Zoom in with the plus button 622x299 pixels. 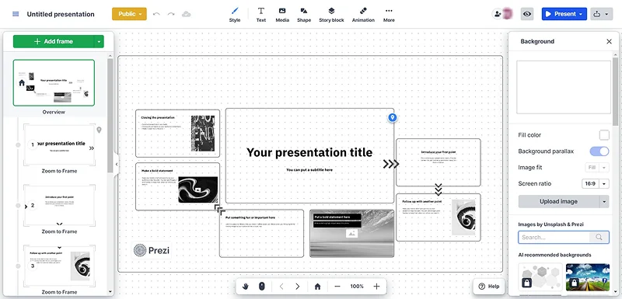[376, 287]
